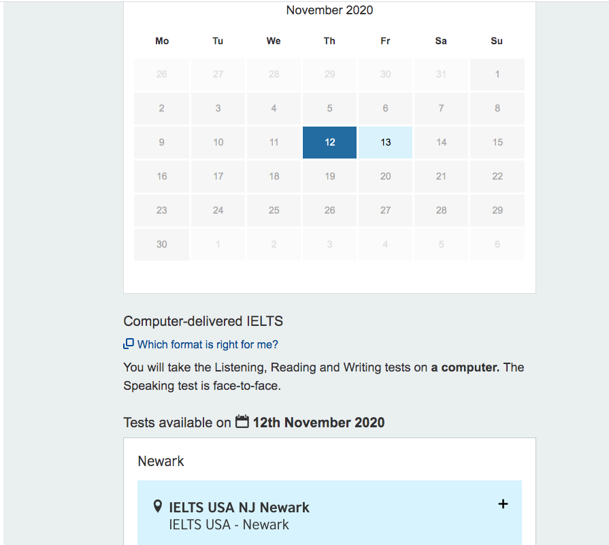The height and width of the screenshot is (545, 609).
Task: Expand the IELTS USA NJ Newark entry using the plus
Action: point(503,504)
